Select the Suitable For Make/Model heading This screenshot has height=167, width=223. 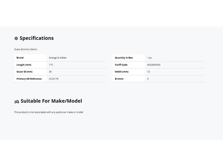(51, 101)
